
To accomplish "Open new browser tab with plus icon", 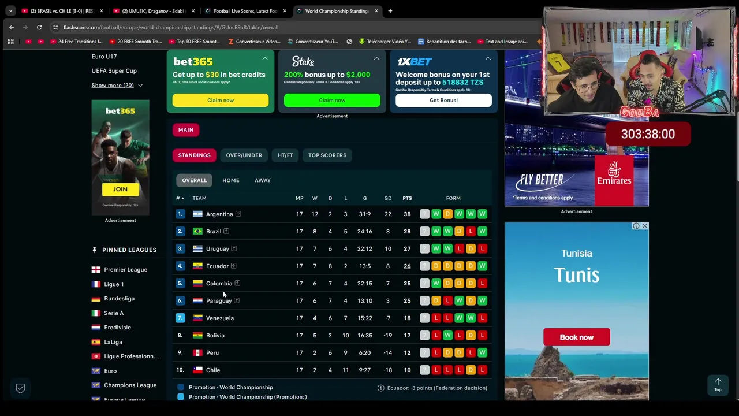I will [390, 11].
